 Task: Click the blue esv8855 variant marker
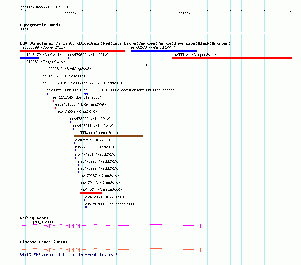(48, 94)
